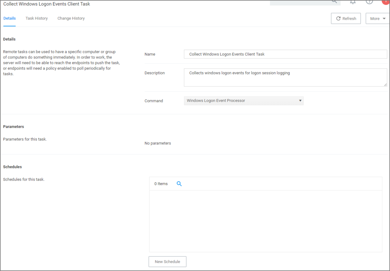This screenshot has width=390, height=271.
Task: Open the help question mark icon
Action: point(369,2)
